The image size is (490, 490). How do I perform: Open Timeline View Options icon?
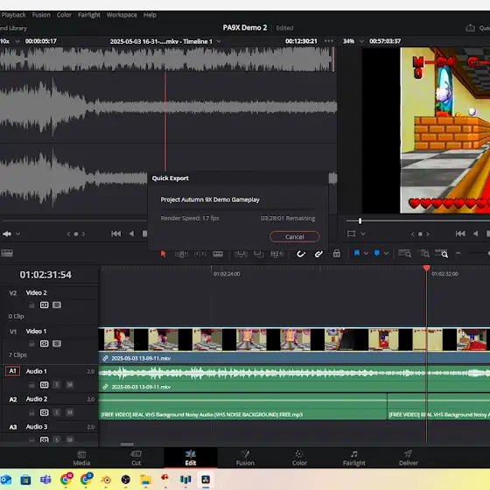(7, 253)
